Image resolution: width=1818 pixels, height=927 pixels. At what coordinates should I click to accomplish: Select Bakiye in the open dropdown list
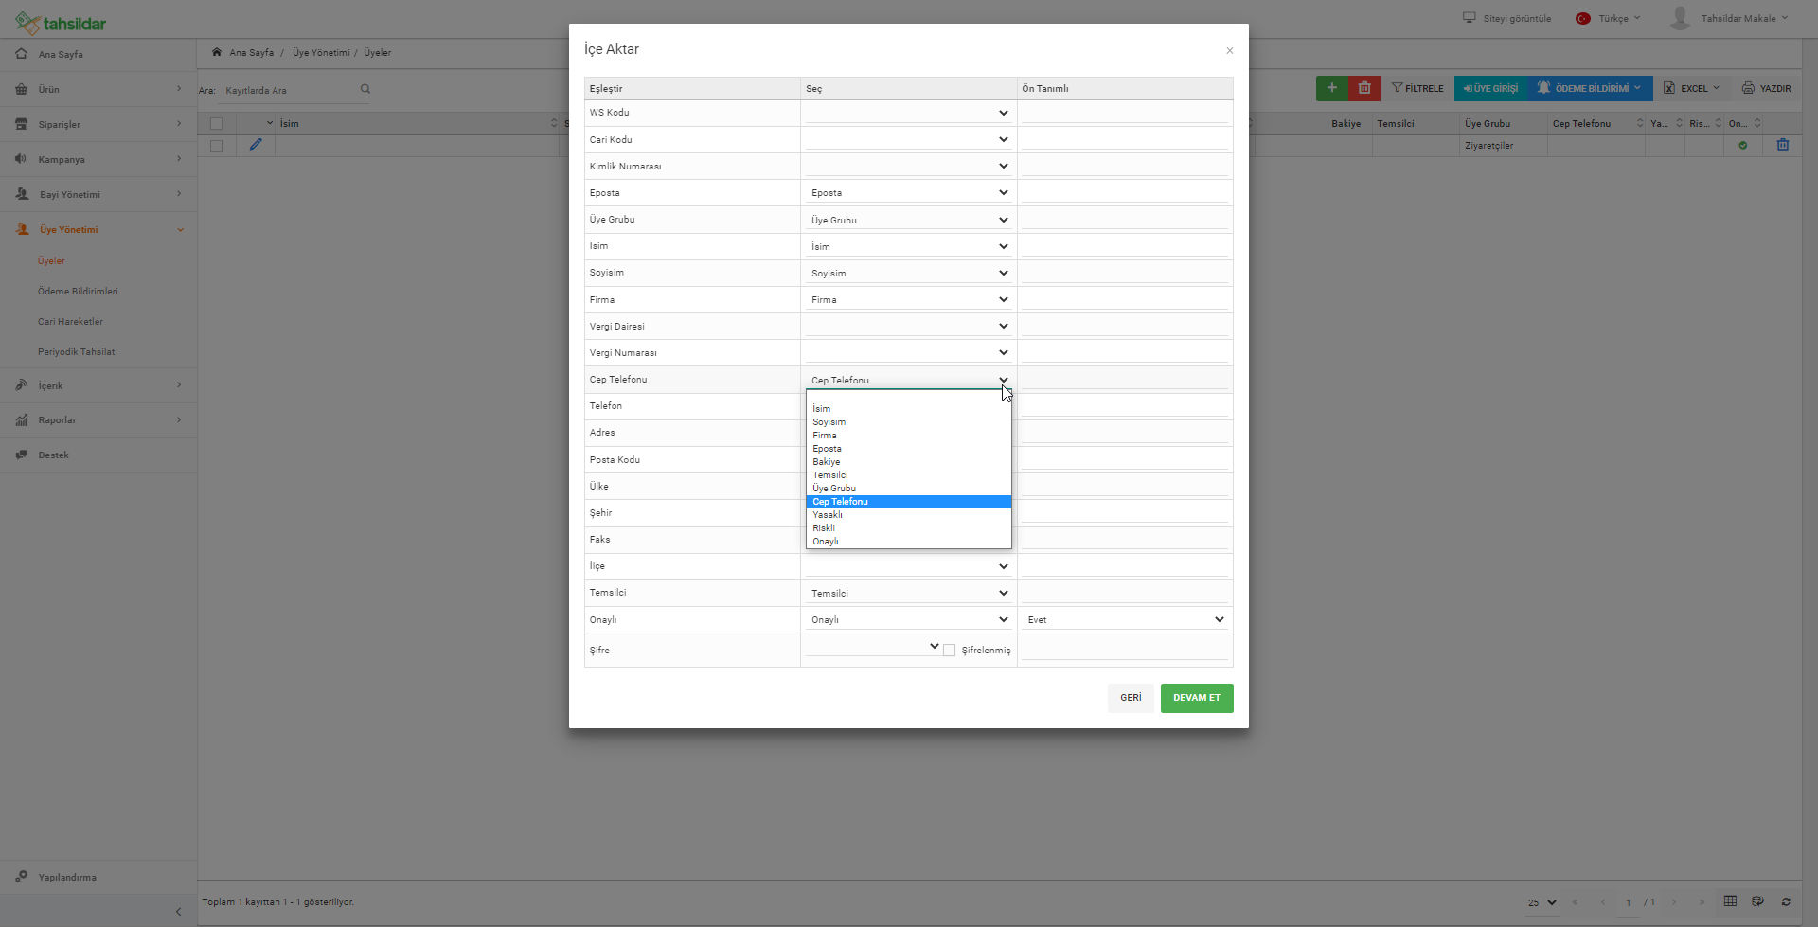tap(908, 462)
